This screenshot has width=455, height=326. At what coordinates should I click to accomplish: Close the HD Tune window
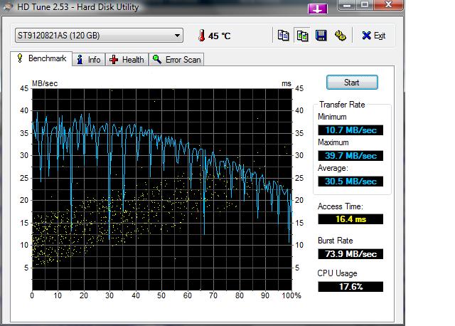[388, 5]
